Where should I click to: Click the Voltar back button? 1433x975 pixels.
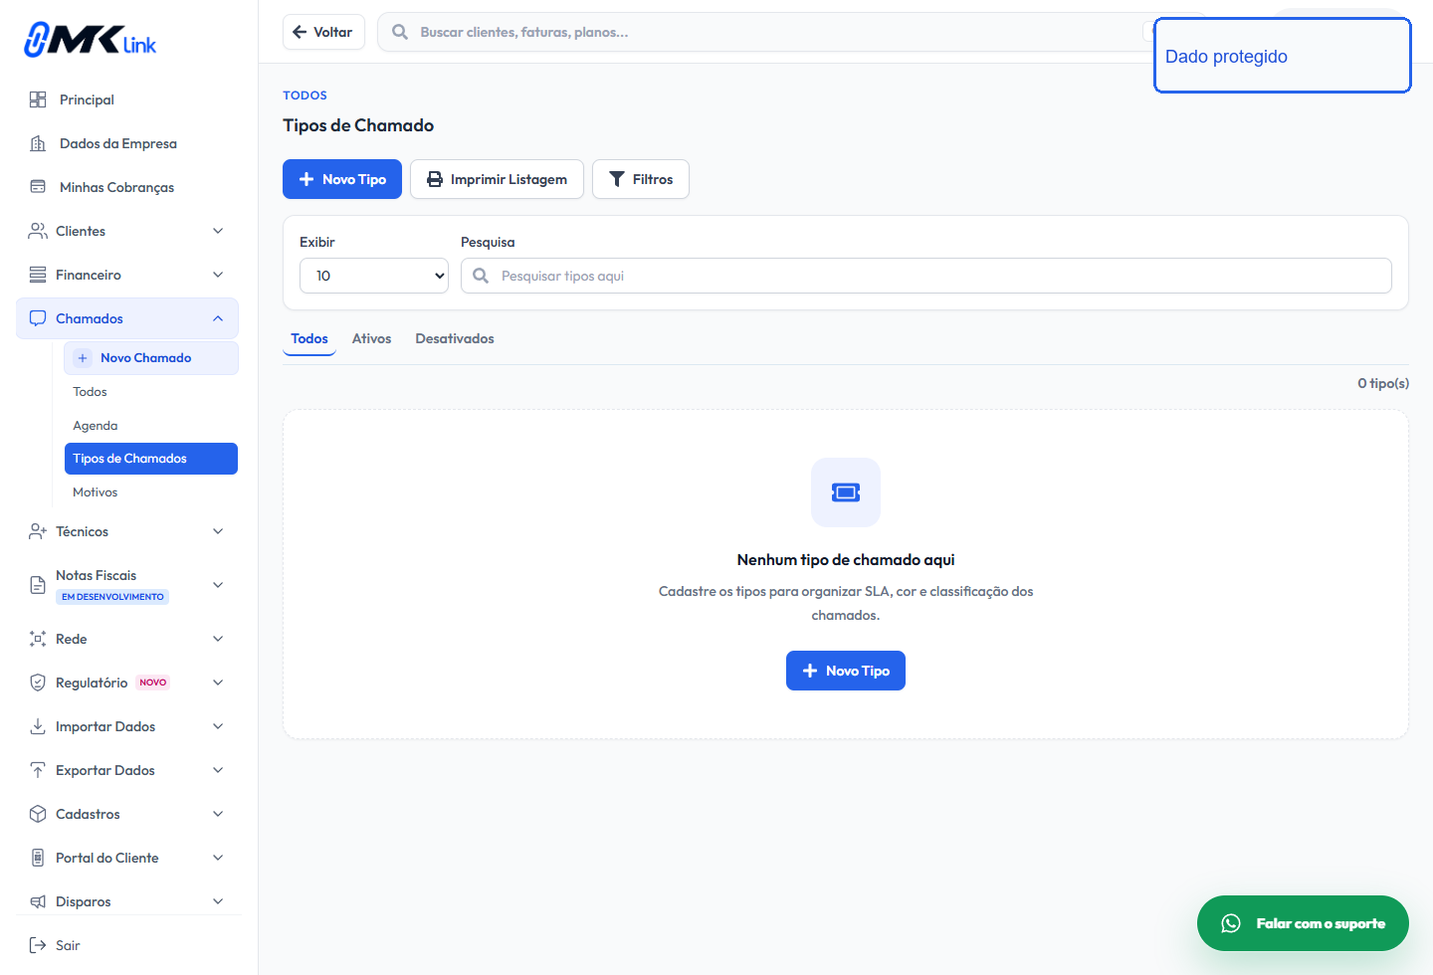(323, 32)
